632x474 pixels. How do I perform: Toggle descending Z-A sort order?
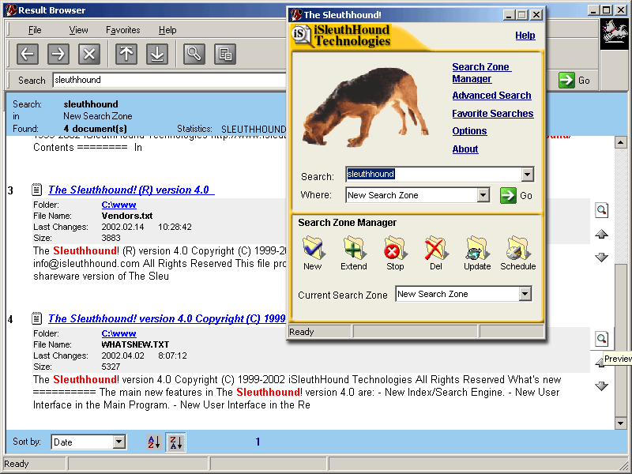pos(175,442)
